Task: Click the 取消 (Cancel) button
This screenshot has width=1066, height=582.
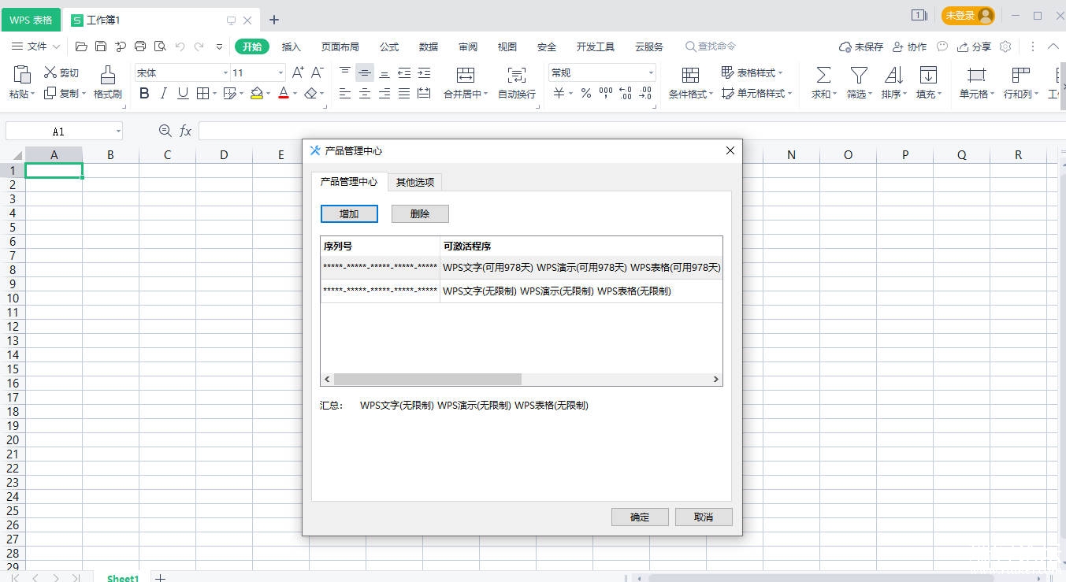Action: point(704,517)
